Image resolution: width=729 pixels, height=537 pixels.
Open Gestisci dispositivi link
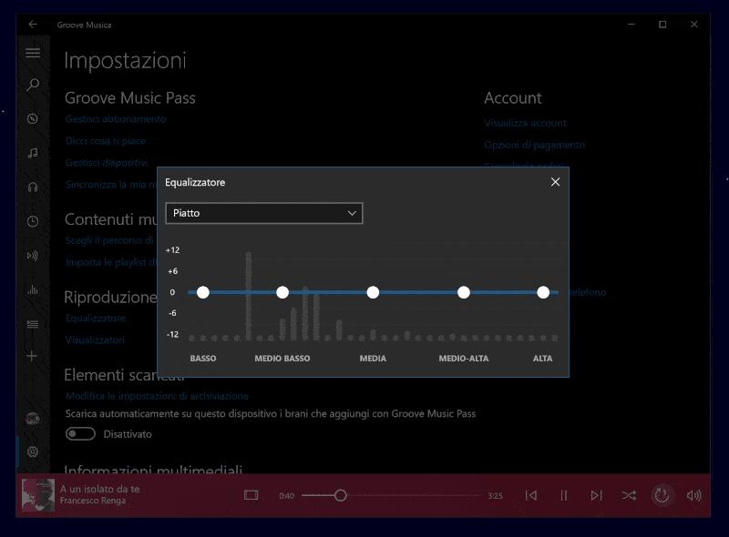(107, 163)
